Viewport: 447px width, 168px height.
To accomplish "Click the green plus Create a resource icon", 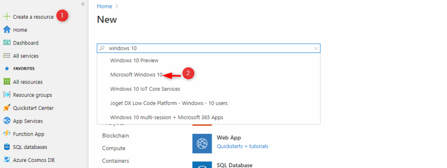I will pos(7,17).
